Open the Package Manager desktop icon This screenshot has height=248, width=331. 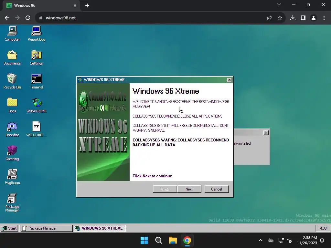point(12,202)
